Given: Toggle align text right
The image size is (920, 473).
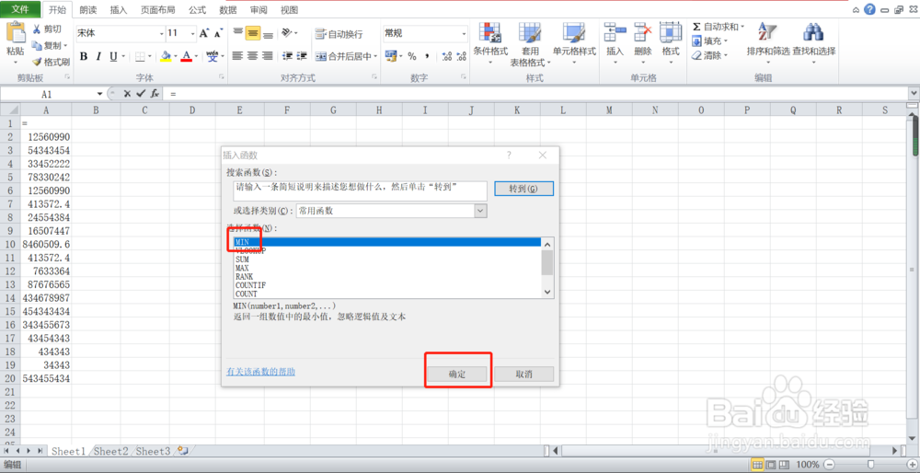Looking at the screenshot, I should (268, 56).
